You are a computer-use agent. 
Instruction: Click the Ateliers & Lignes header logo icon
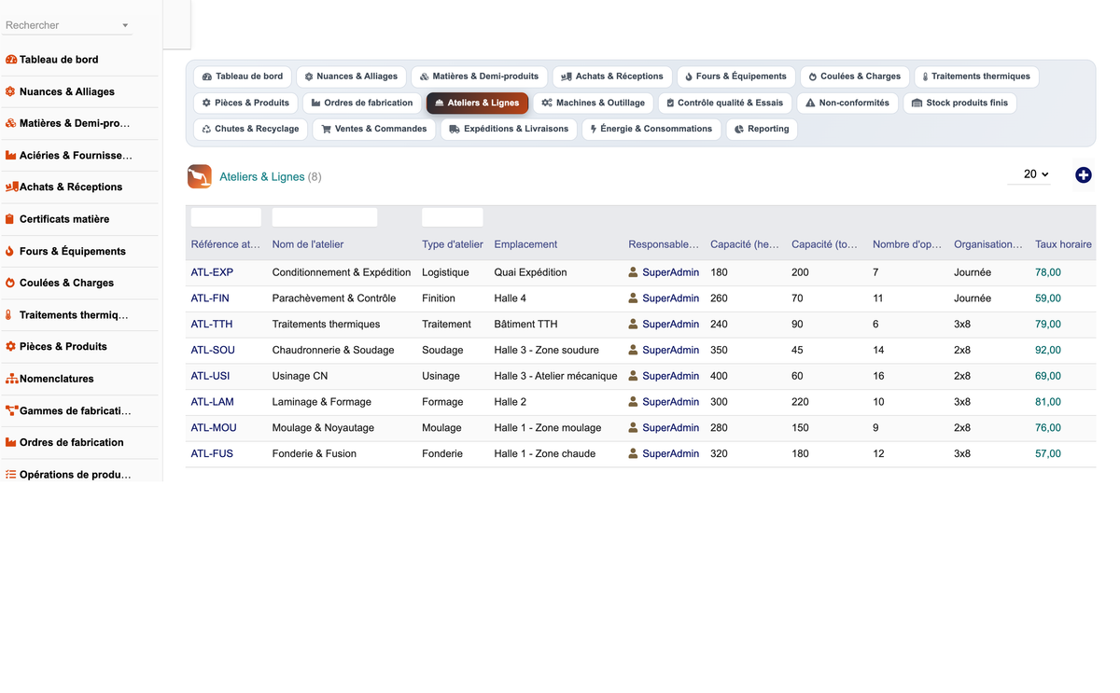tap(200, 176)
